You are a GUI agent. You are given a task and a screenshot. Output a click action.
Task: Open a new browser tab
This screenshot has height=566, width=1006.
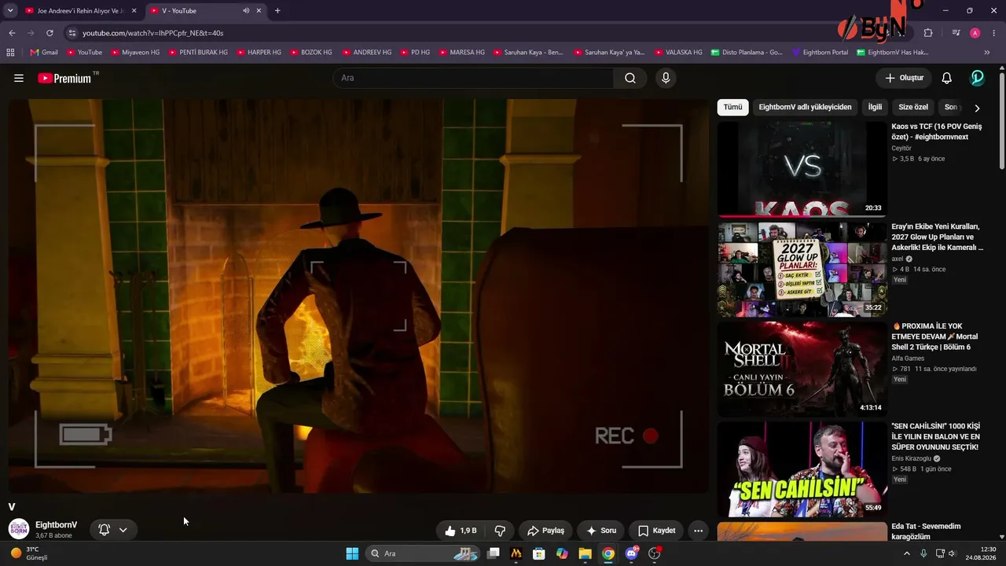point(277,11)
